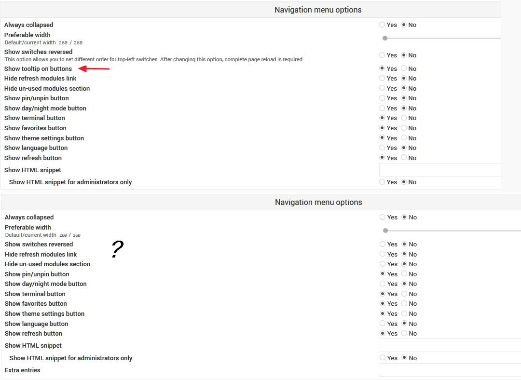The width and height of the screenshot is (521, 380).
Task: Disable 'Show theme settings button'
Action: [x=404, y=138]
